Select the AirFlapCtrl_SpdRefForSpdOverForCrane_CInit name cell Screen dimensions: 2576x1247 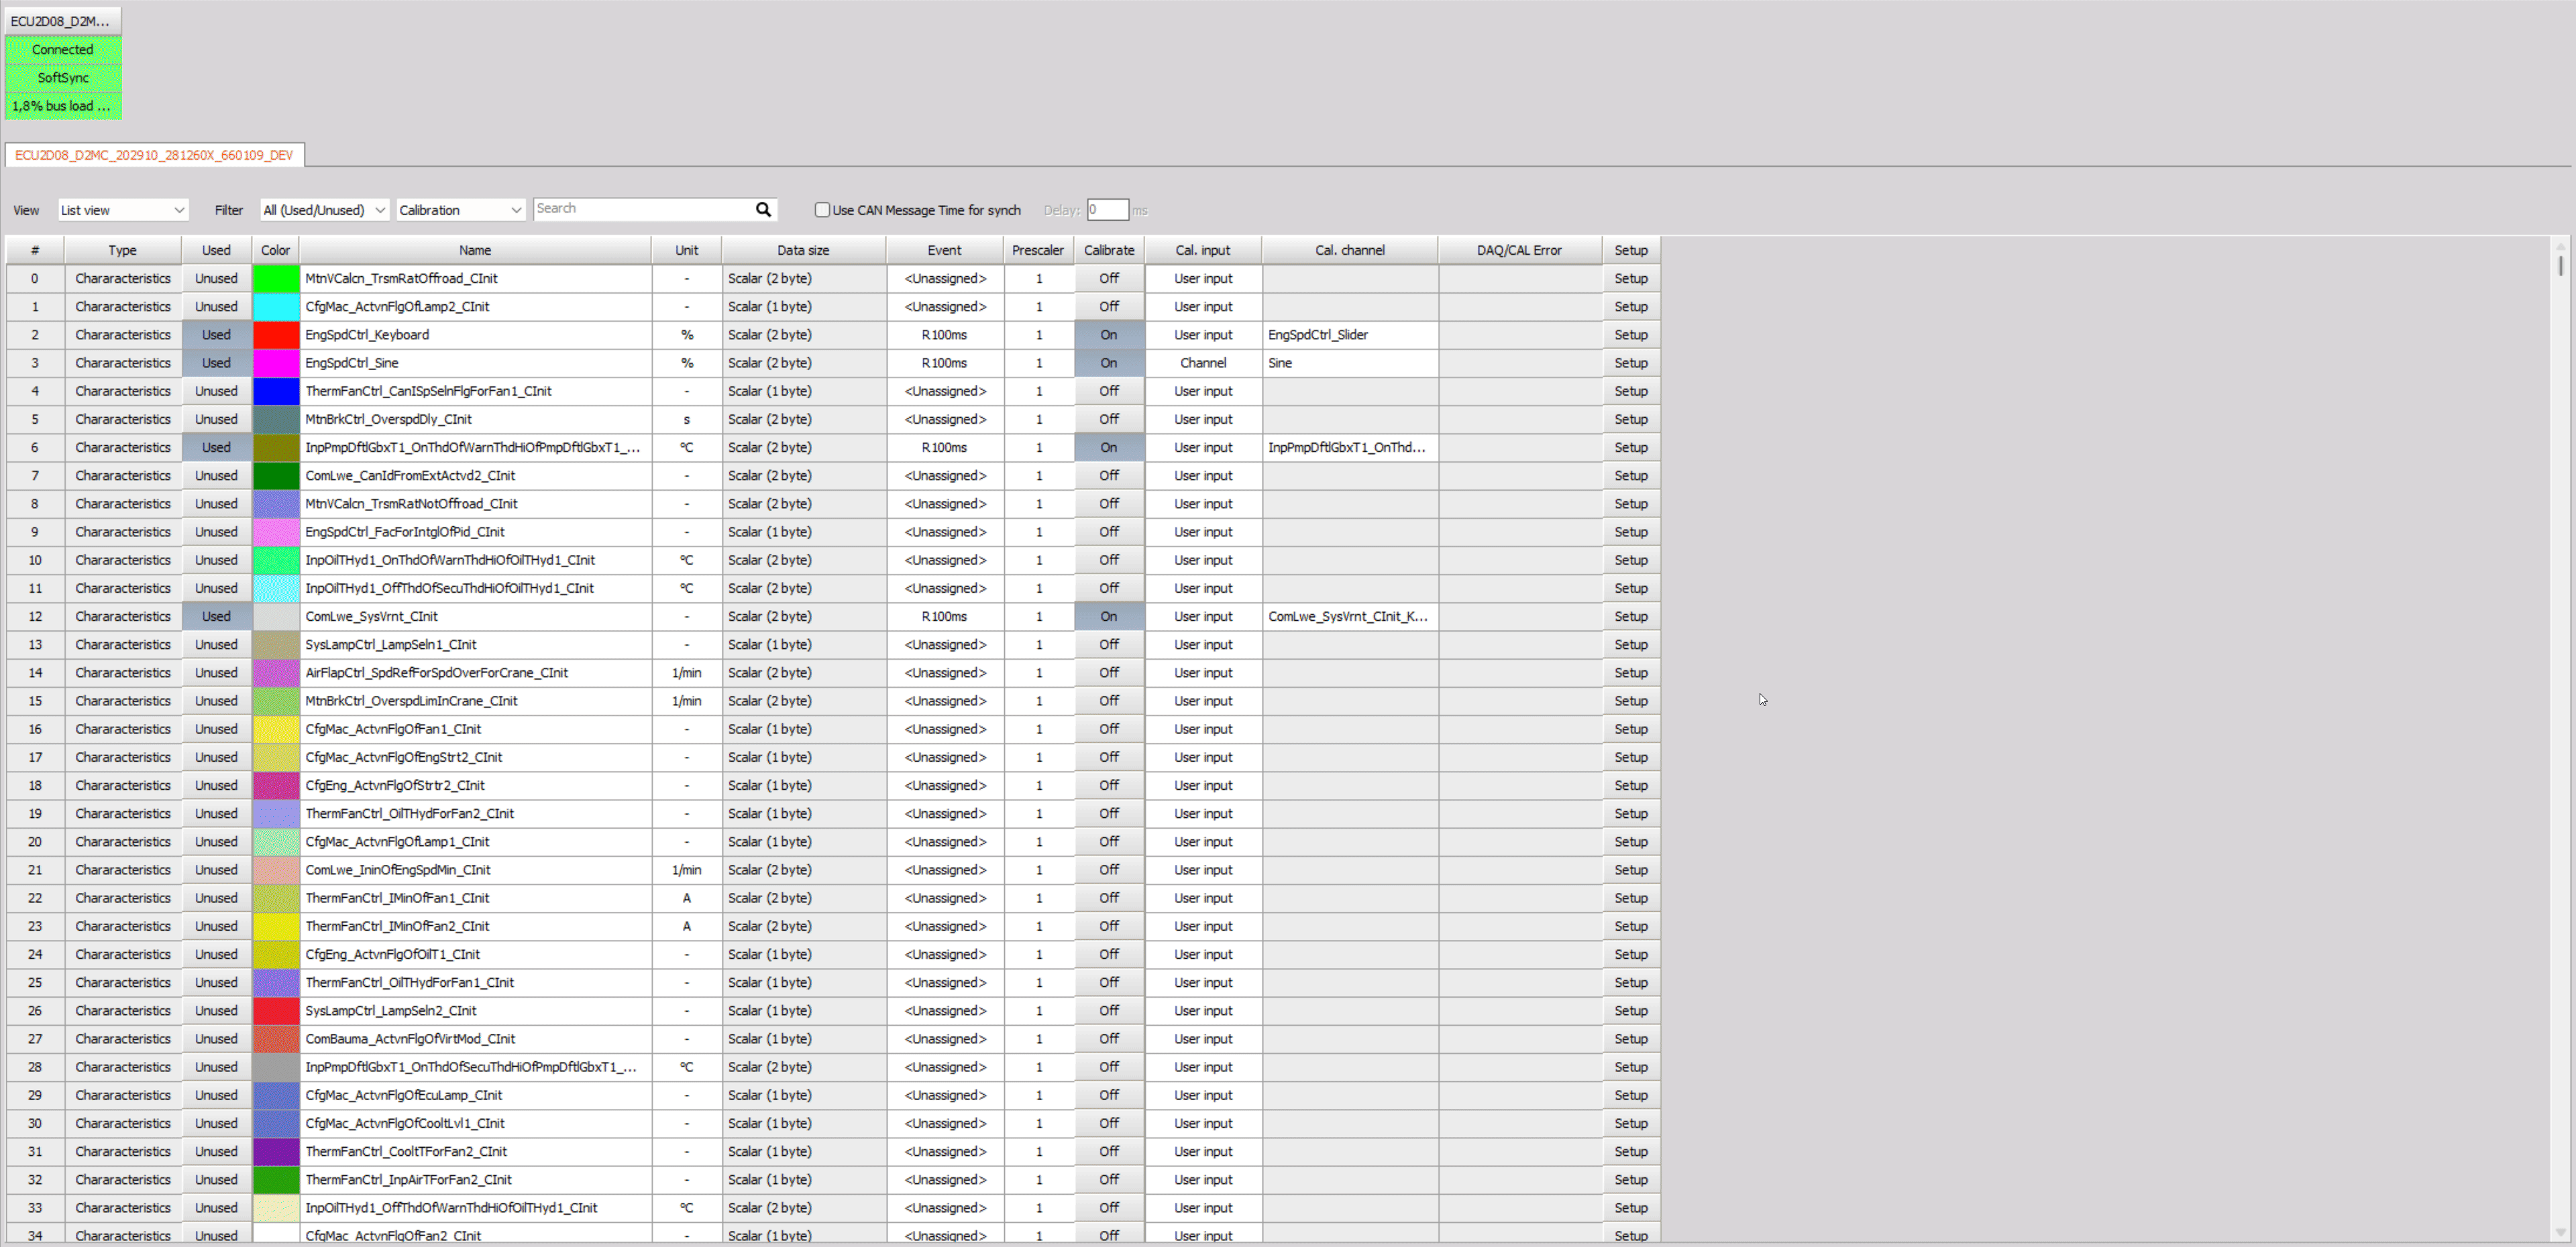tap(475, 672)
